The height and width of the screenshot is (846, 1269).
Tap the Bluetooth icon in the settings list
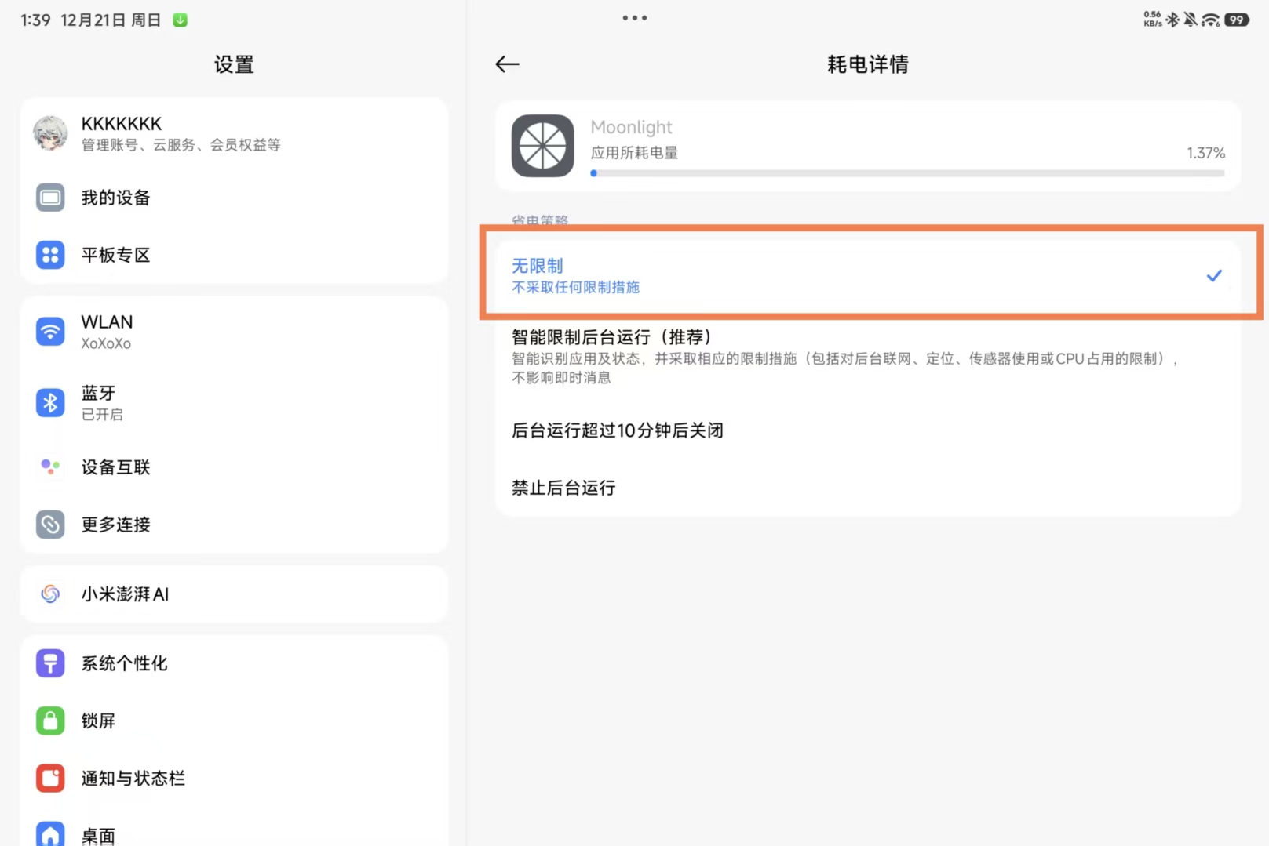tap(50, 403)
